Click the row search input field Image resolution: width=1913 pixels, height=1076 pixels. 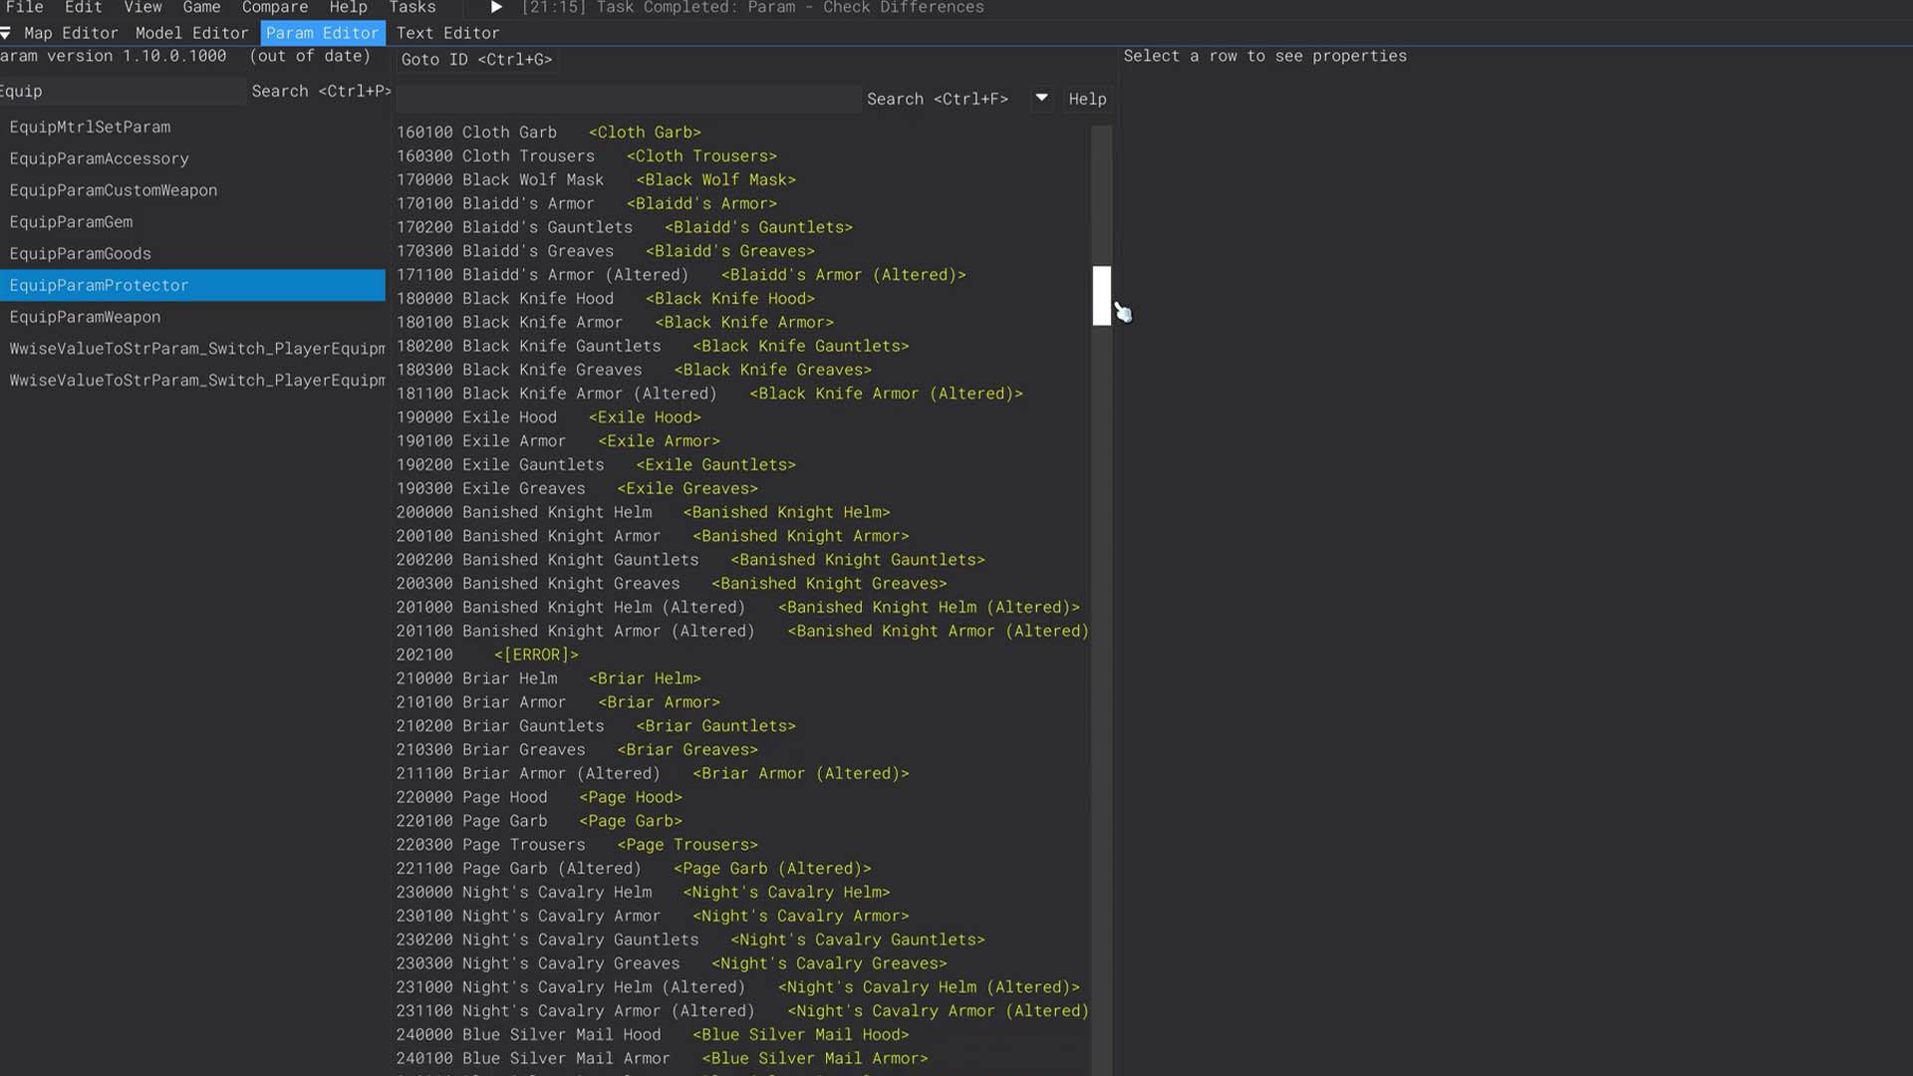(x=628, y=99)
